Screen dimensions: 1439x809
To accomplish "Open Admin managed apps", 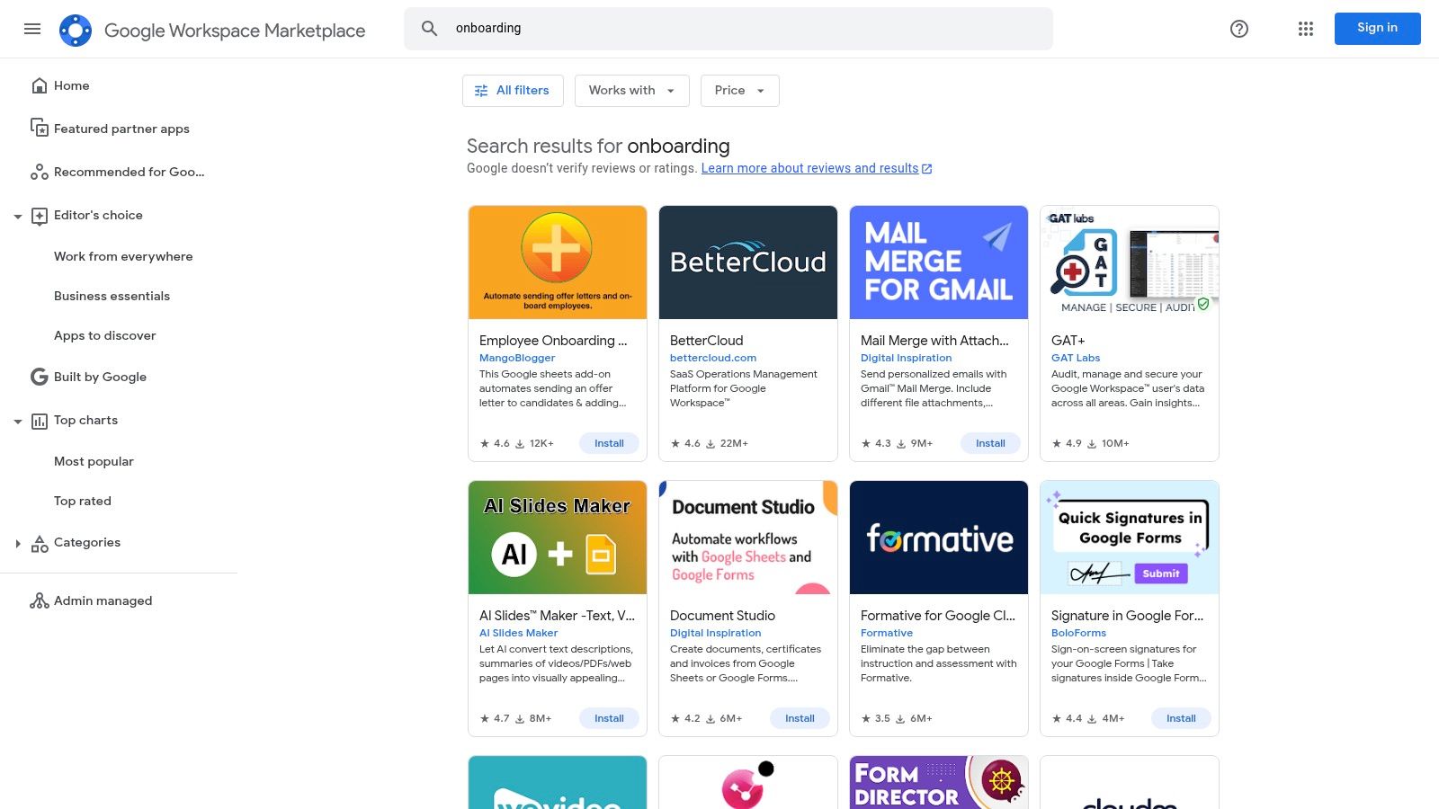I will (103, 600).
